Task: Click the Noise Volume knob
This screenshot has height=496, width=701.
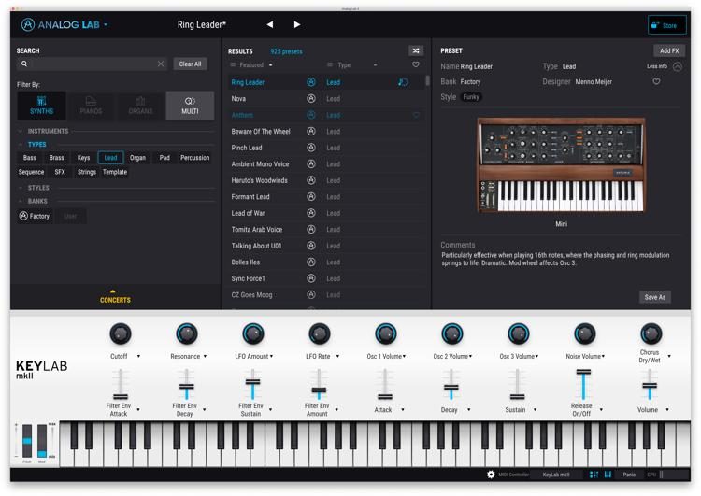Action: (584, 333)
